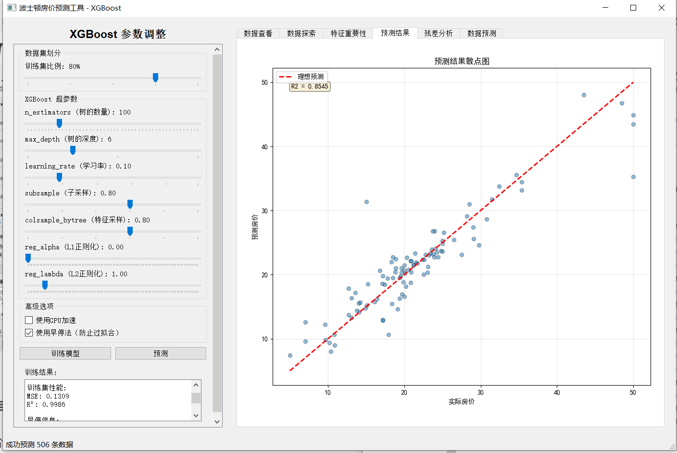Image resolution: width=677 pixels, height=453 pixels.
Task: Click the colsample_bytree slider handle
Action: [130, 232]
